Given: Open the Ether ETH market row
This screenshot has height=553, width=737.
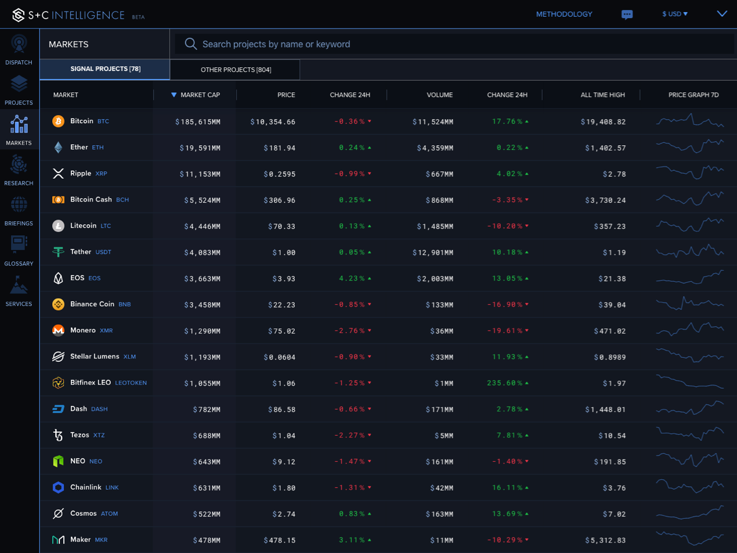Looking at the screenshot, I should (388, 148).
